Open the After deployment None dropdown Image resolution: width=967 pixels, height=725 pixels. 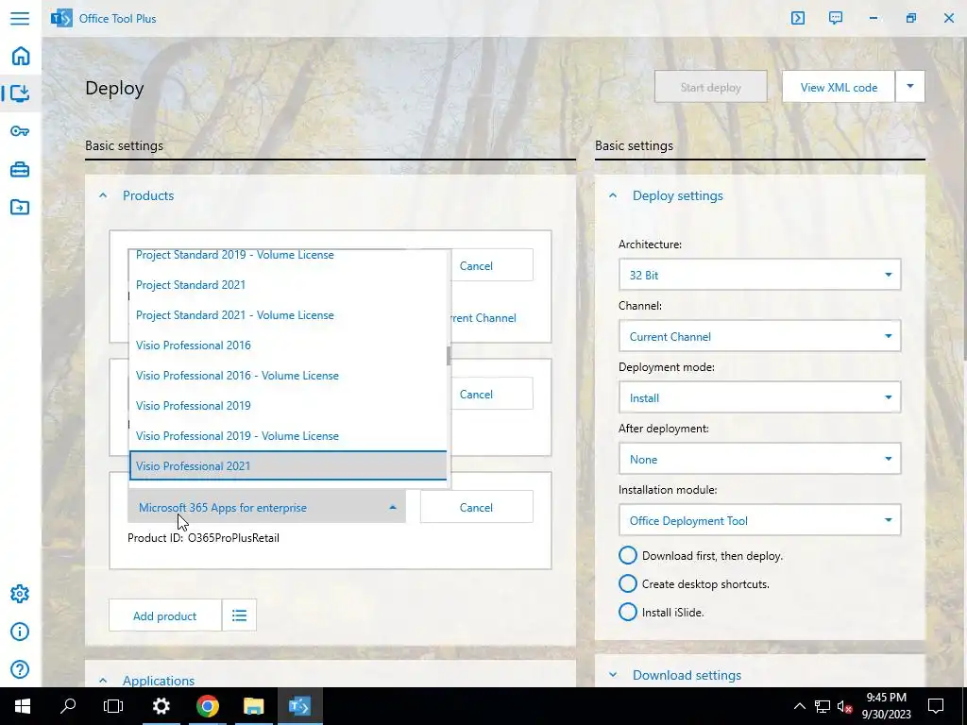click(760, 459)
